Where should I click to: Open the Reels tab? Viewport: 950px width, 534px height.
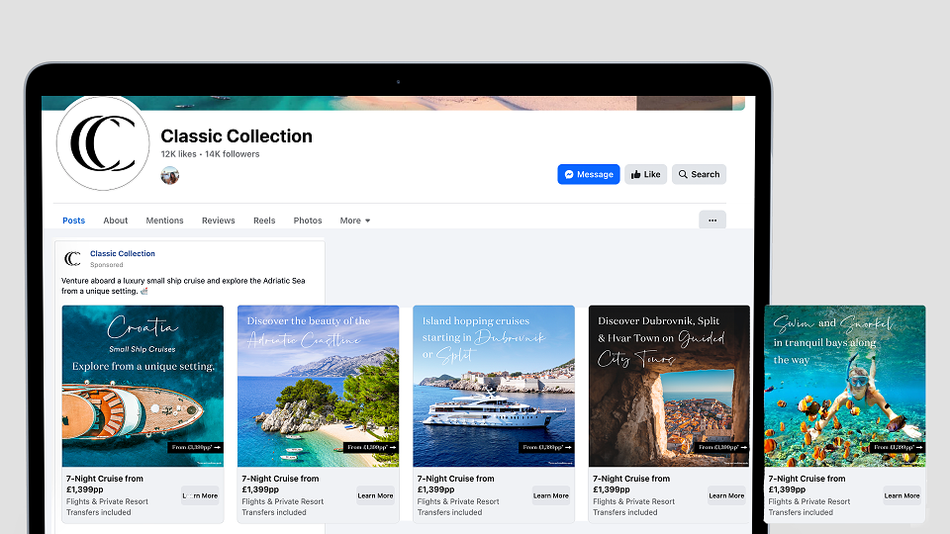(264, 221)
